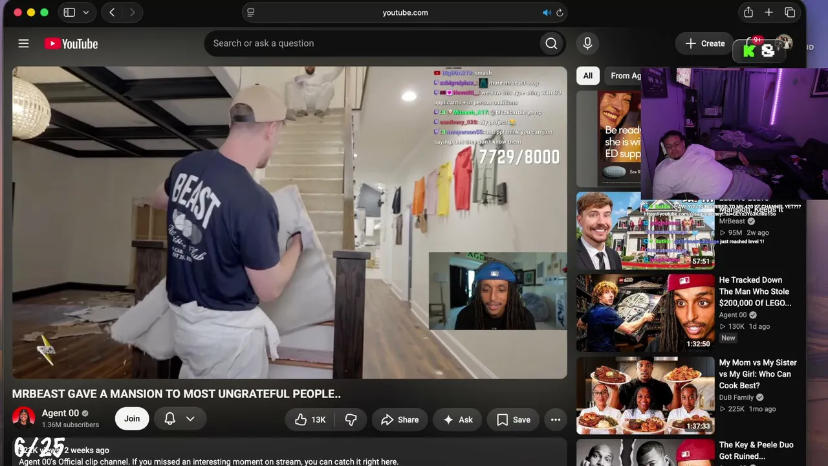Screen dimensions: 828x466
Task: Open 'My Mom vs My Sister' title
Action: (758, 374)
